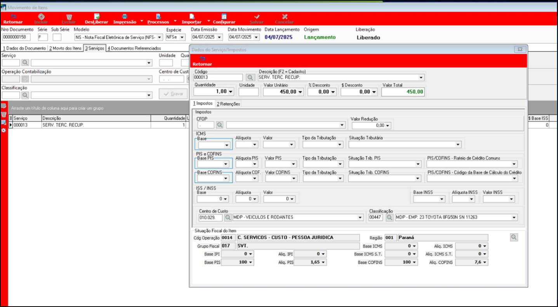Open the Valor Unitário 450,00 dropdown arrow
Image resolution: width=558 pixels, height=307 pixels.
(x=300, y=92)
